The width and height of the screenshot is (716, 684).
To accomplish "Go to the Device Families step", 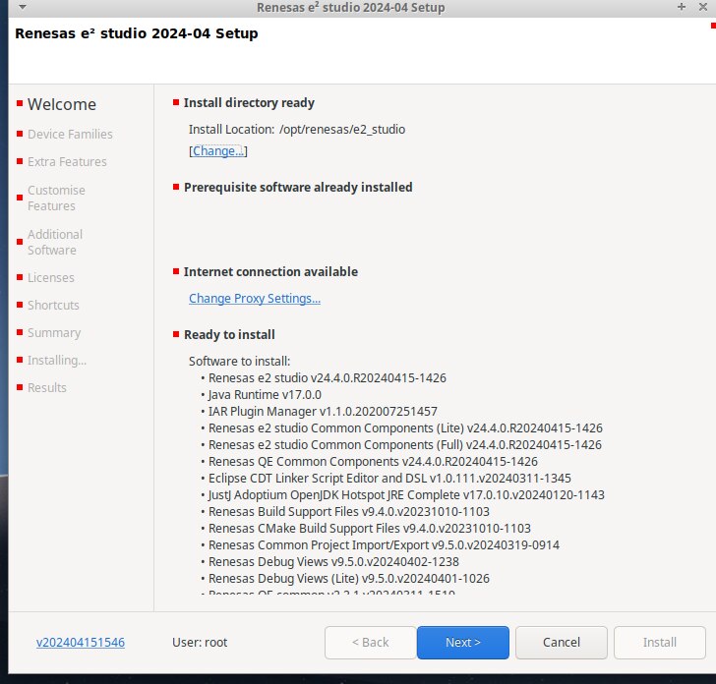I will 70,134.
